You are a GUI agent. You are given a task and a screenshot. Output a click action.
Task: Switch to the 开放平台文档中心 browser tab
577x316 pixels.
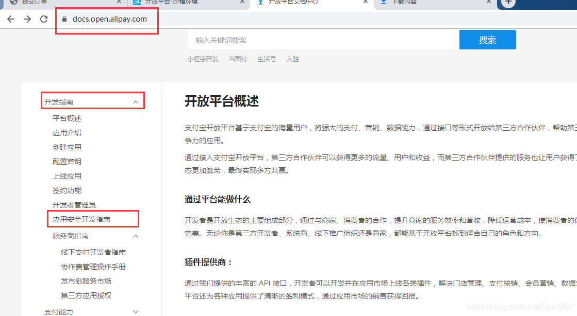pos(311,3)
